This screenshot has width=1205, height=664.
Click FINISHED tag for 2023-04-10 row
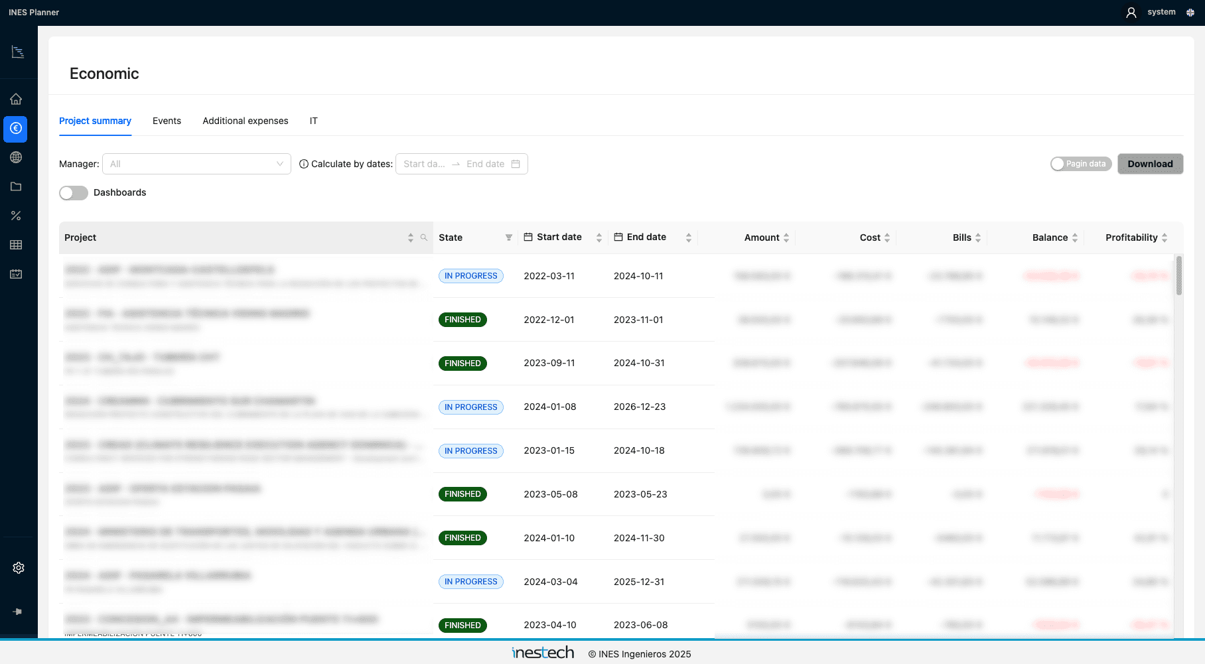click(462, 626)
